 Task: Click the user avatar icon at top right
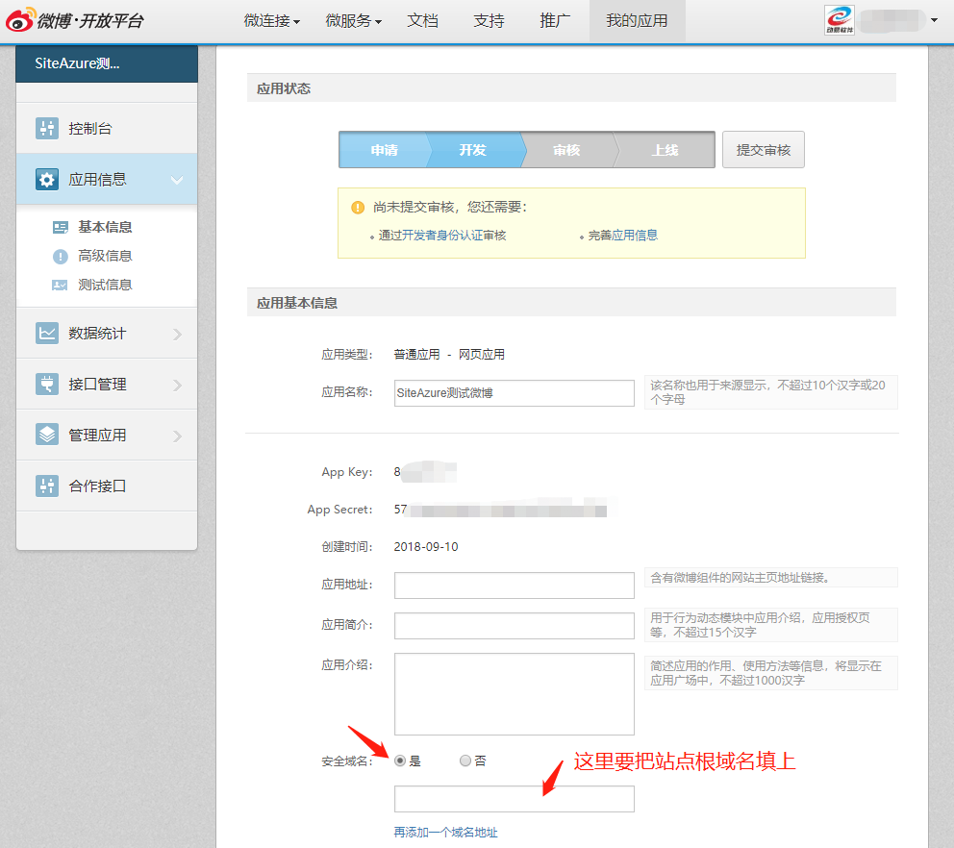pyautogui.click(x=840, y=20)
